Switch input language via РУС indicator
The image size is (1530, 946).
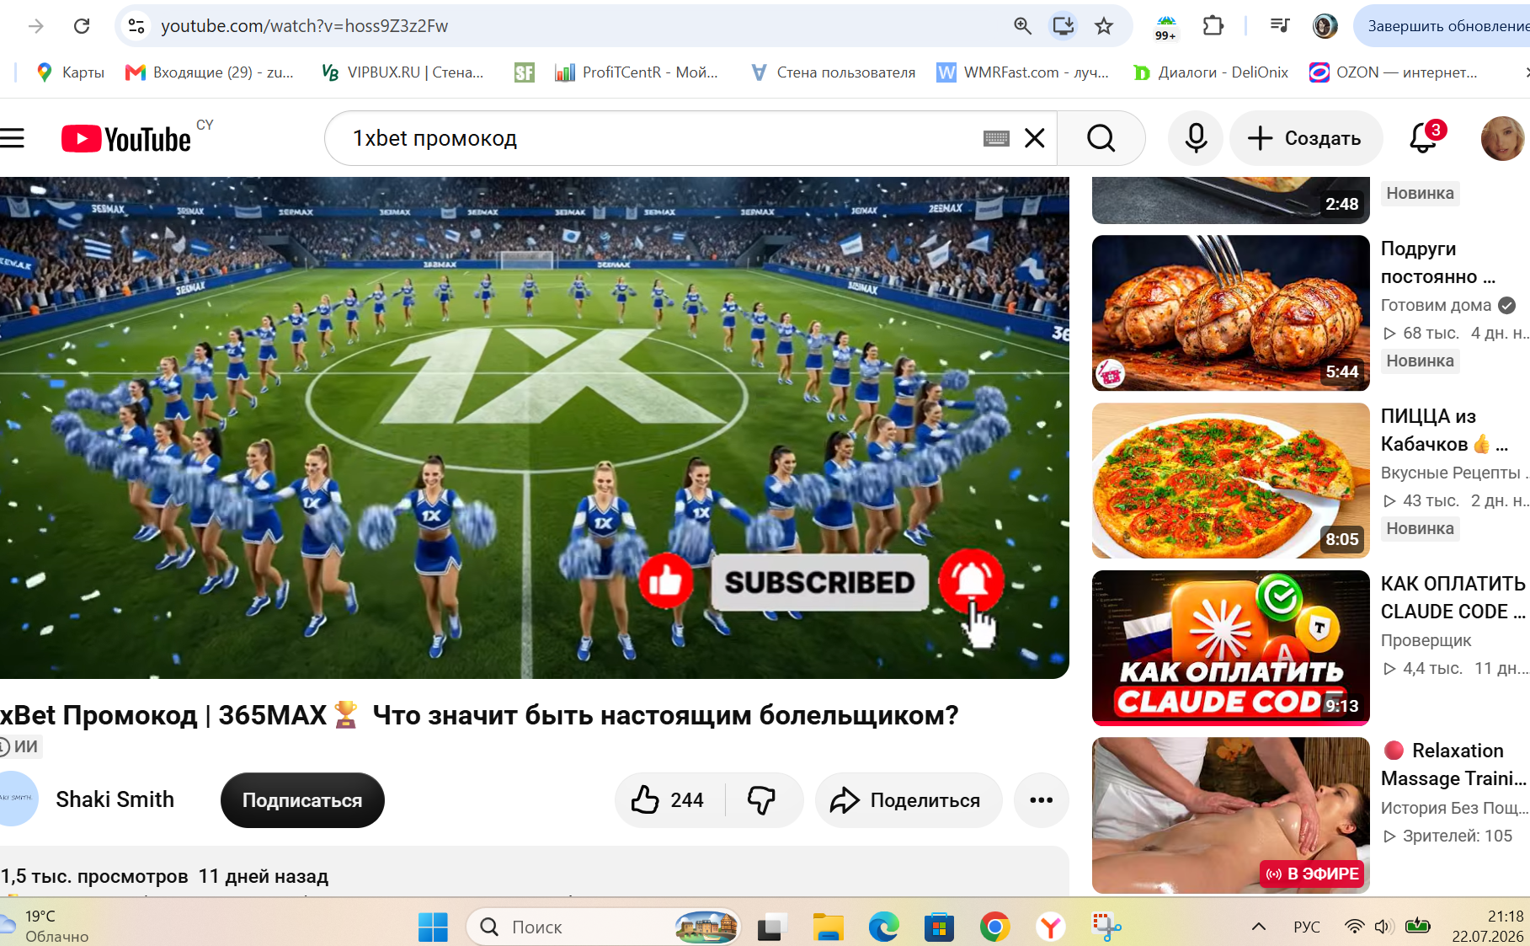pyautogui.click(x=1307, y=927)
